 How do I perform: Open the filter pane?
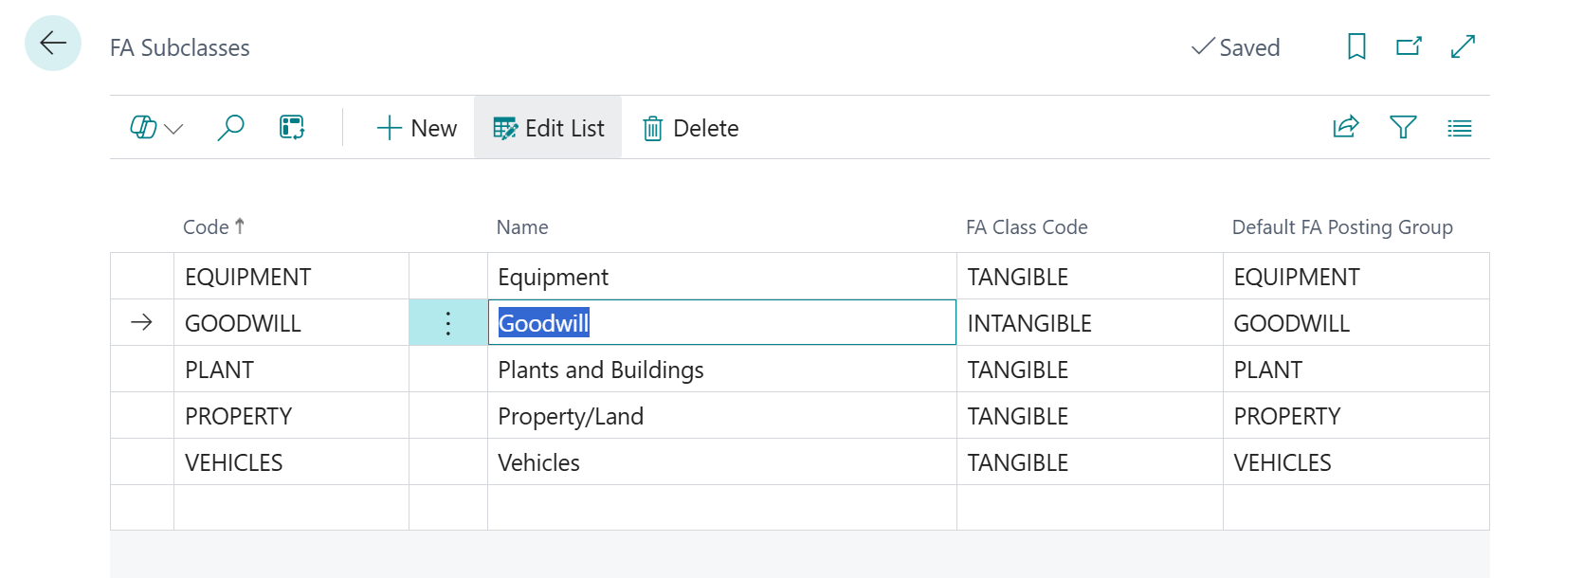1403,127
